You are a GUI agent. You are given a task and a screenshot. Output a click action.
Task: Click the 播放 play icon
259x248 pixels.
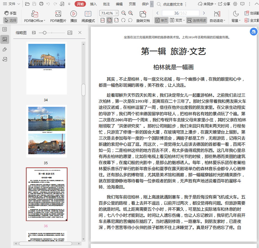click(73, 14)
